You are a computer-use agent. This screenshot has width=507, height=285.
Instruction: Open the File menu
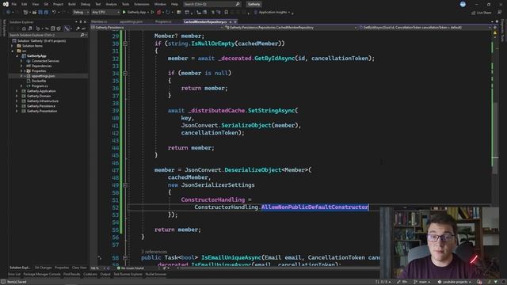[14, 4]
